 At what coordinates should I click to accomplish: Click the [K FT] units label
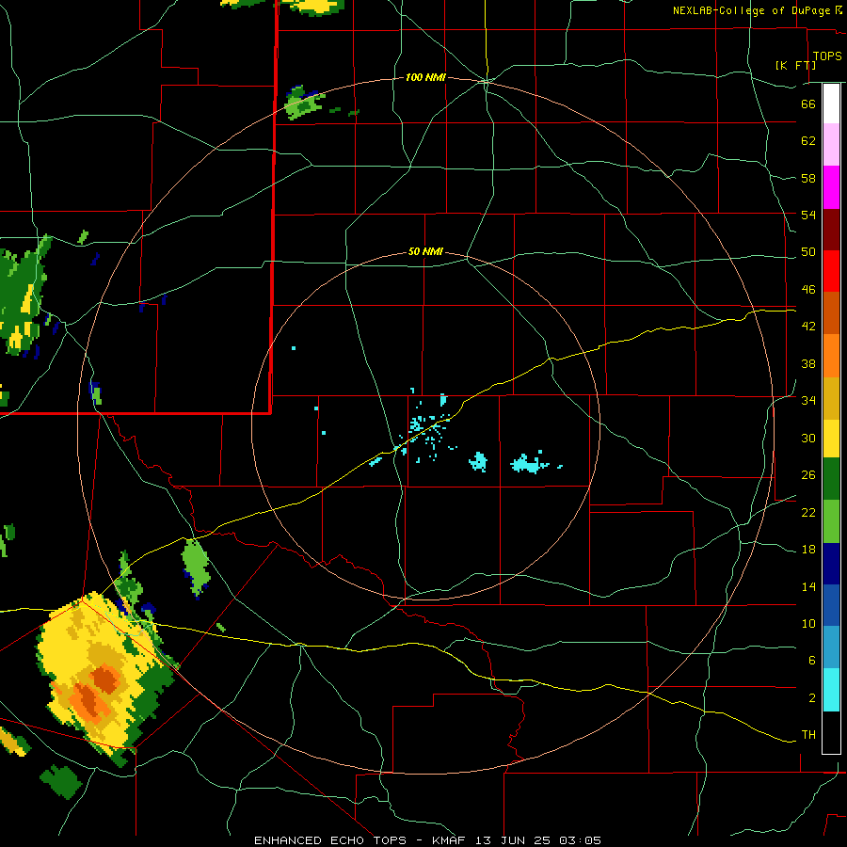[795, 65]
